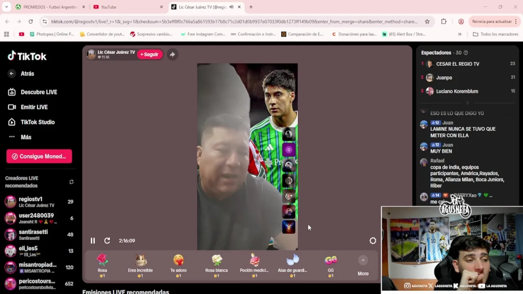
Task: Send the Alas de guardián gift
Action: point(292,266)
